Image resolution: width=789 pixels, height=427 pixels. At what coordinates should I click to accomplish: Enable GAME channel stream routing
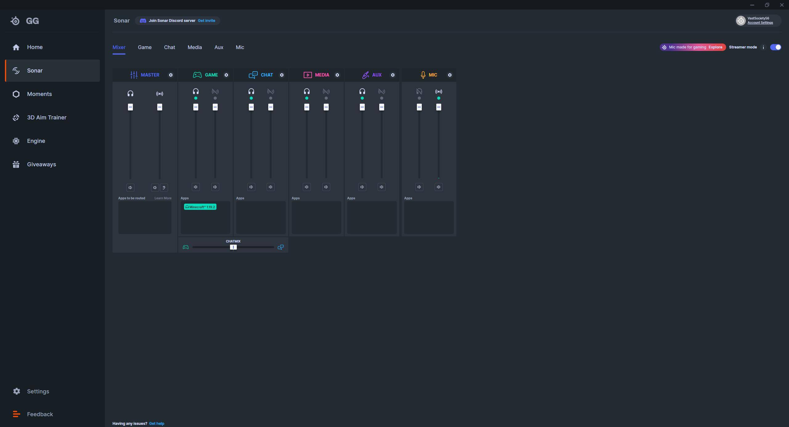coord(215,92)
